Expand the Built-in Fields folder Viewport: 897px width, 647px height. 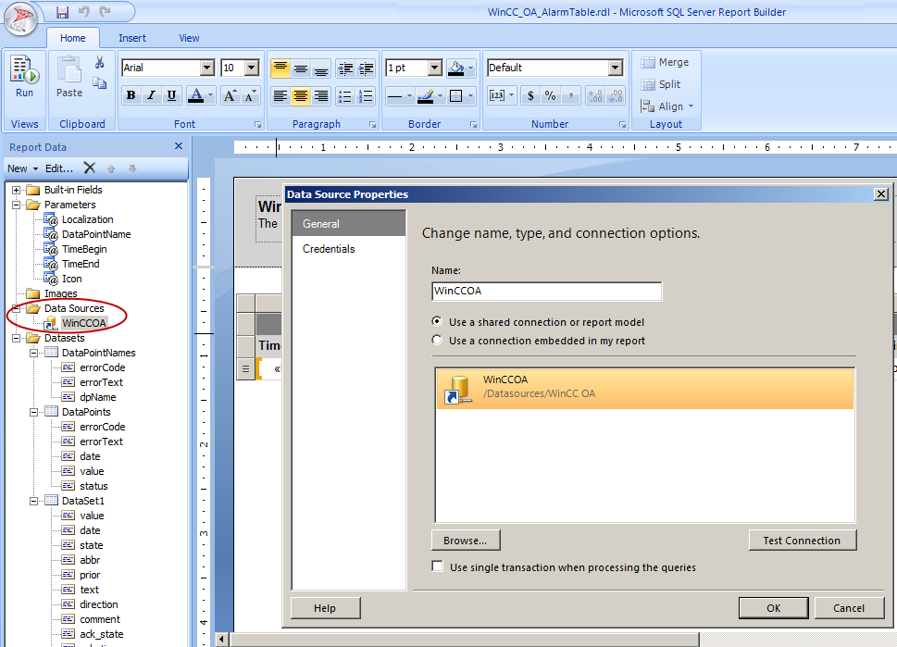click(x=17, y=190)
